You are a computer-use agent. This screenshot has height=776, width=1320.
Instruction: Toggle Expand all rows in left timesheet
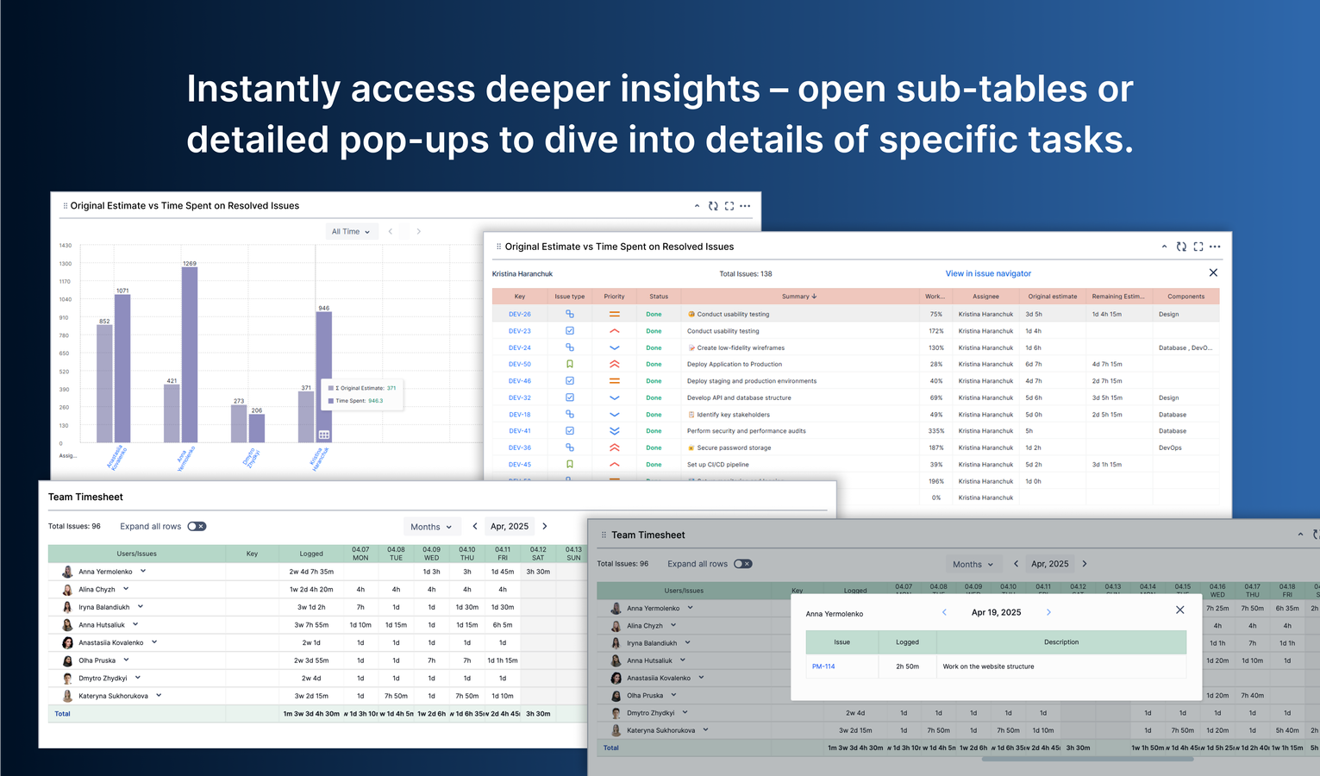click(x=197, y=526)
